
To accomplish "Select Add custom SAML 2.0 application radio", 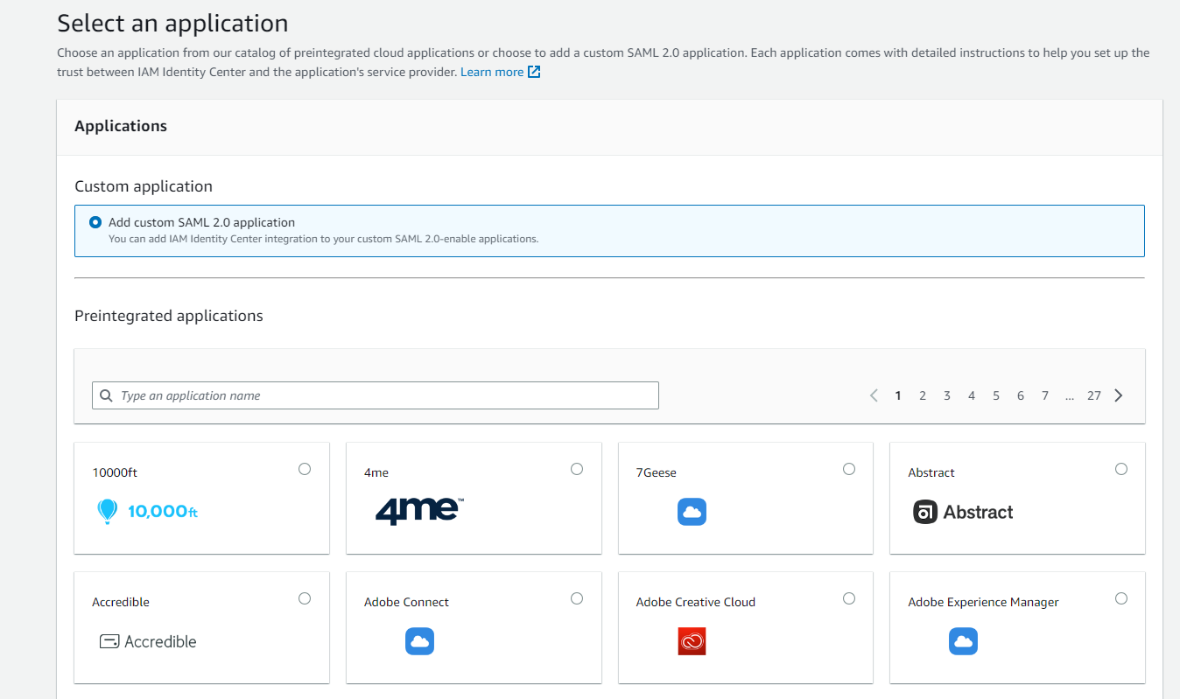I will coord(95,222).
